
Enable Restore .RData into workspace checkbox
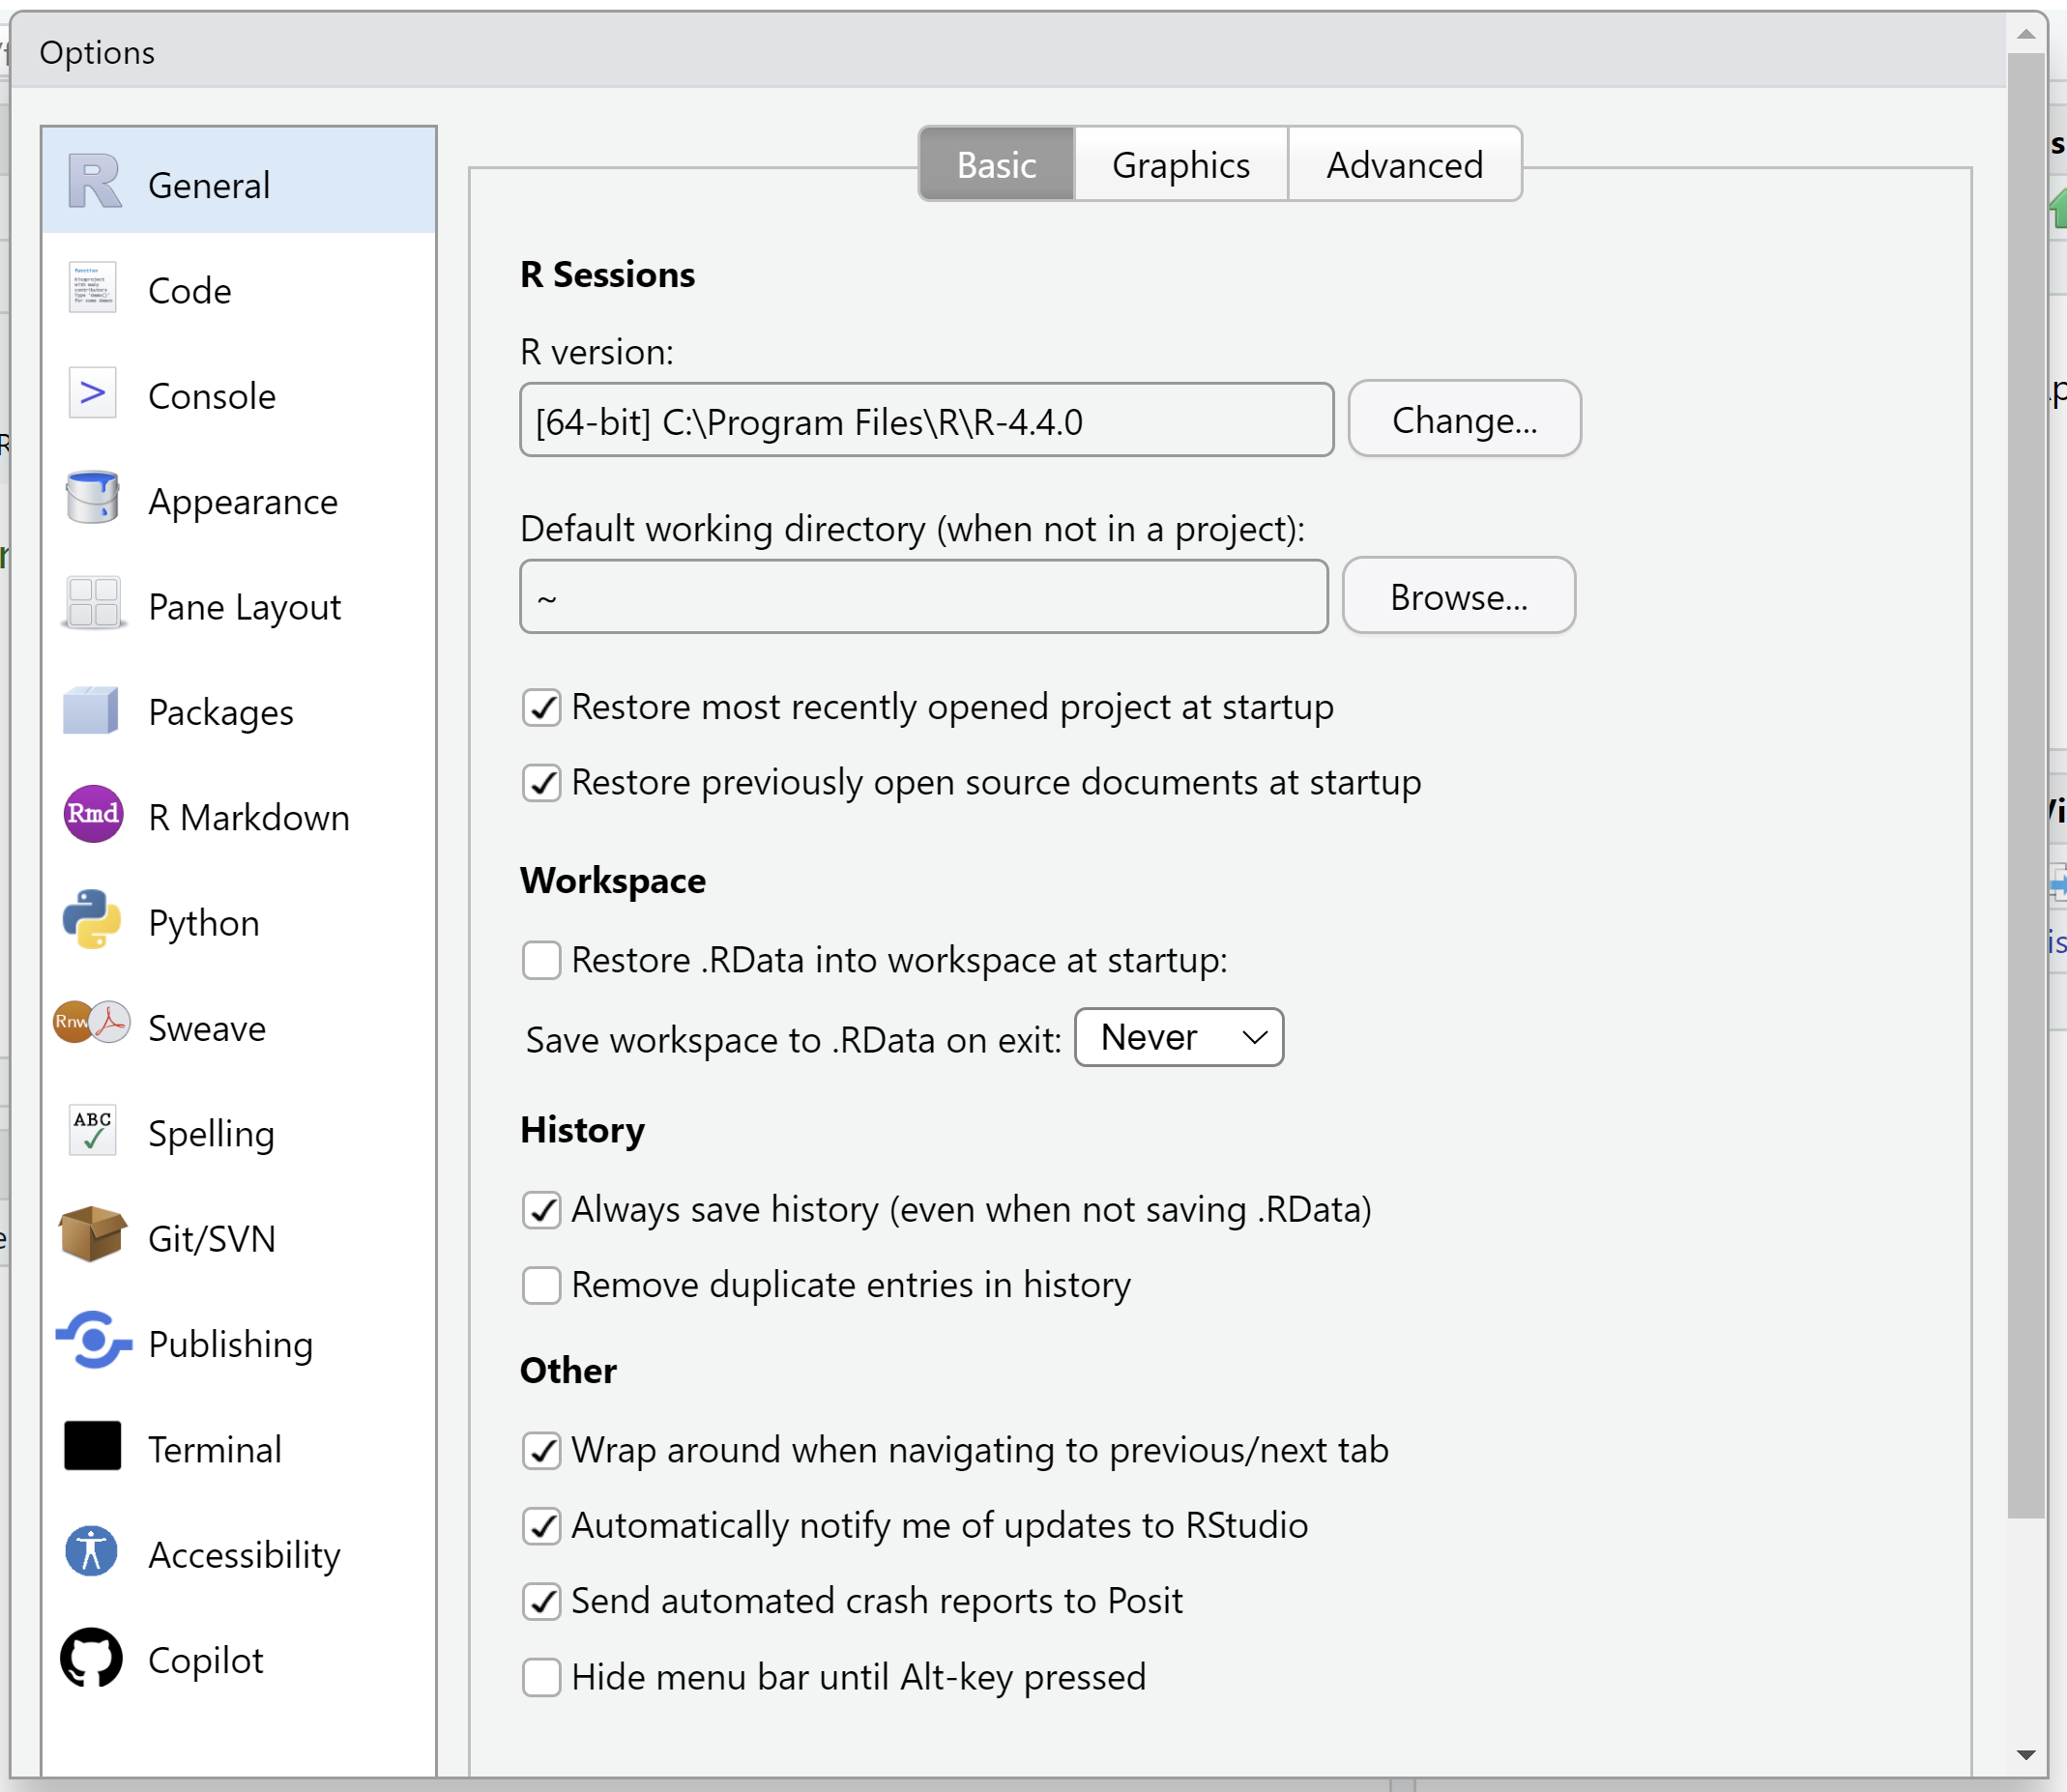541,960
